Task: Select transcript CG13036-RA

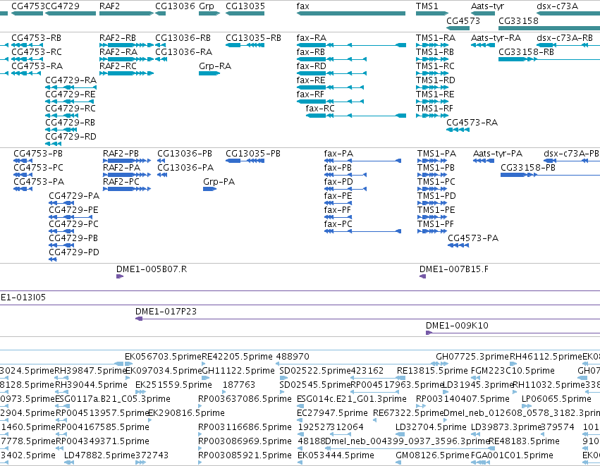Action: pyautogui.click(x=161, y=59)
